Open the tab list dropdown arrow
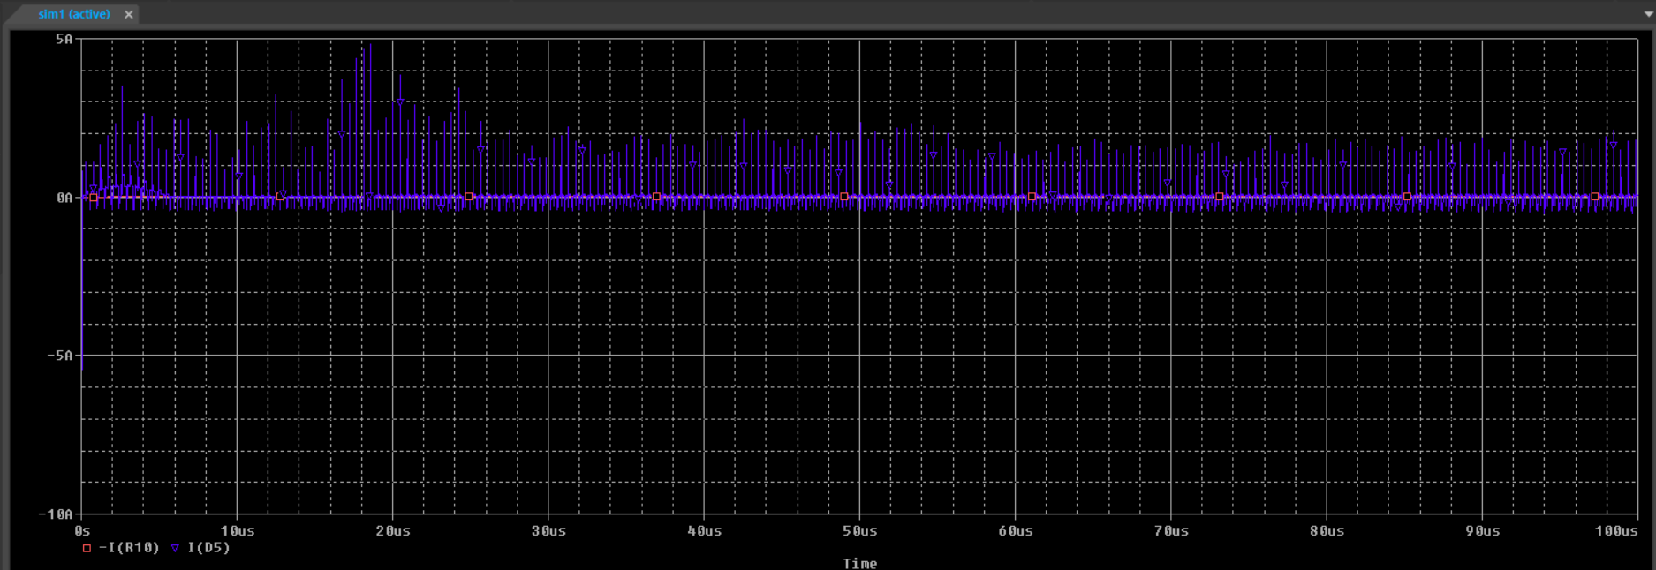 (x=1648, y=14)
